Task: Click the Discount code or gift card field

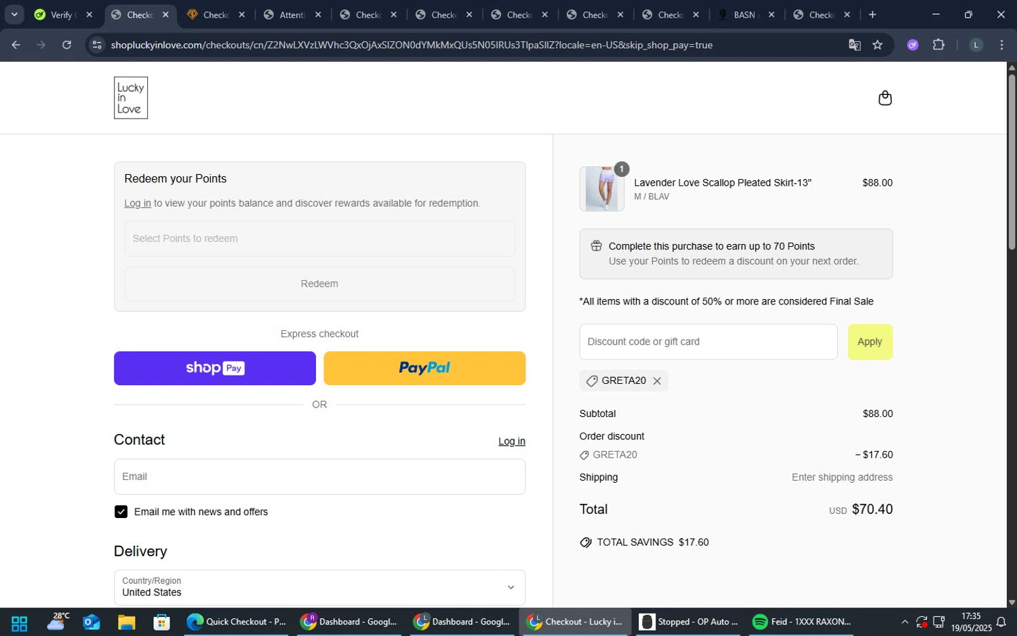Action: coord(709,342)
